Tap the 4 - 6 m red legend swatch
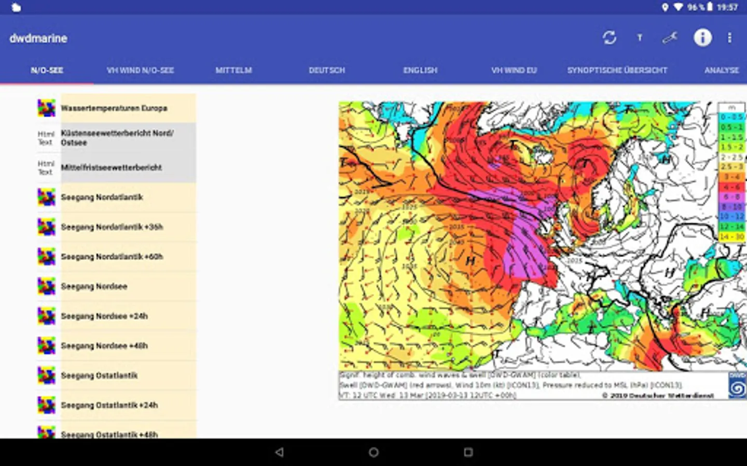Image resolution: width=747 pixels, height=466 pixels. point(732,187)
